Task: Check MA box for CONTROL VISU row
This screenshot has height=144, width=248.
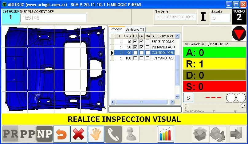Action: click(x=148, y=52)
